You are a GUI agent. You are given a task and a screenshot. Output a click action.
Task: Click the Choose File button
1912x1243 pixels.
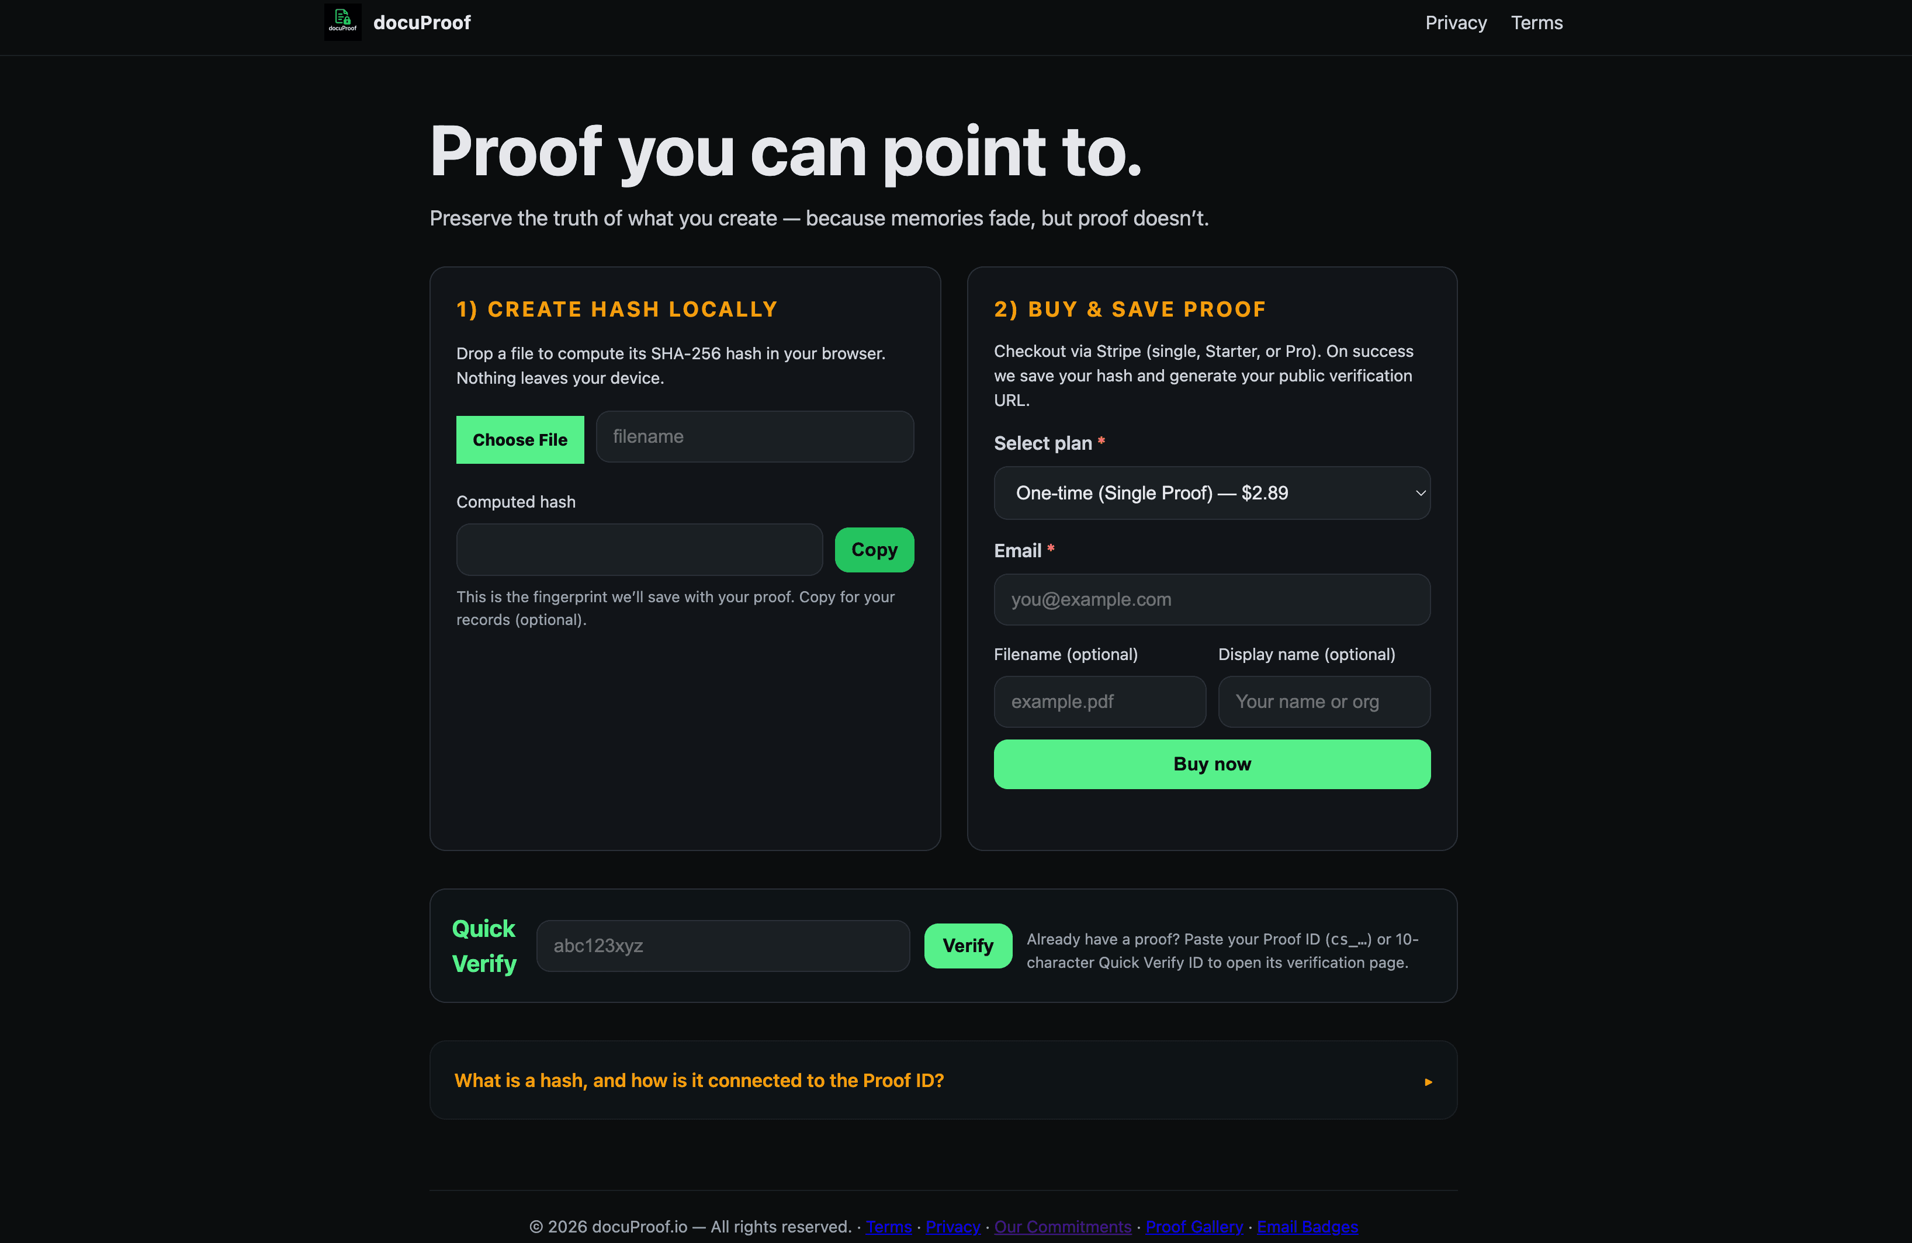(x=519, y=439)
